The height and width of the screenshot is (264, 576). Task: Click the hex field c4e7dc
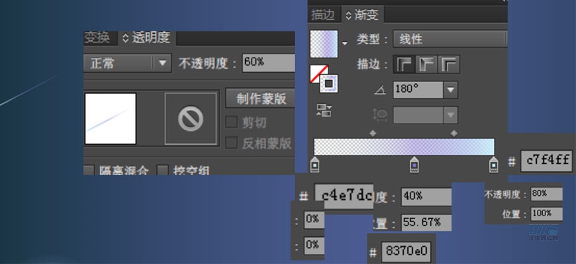tap(344, 197)
